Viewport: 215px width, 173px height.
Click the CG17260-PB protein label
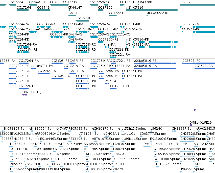point(109,76)
